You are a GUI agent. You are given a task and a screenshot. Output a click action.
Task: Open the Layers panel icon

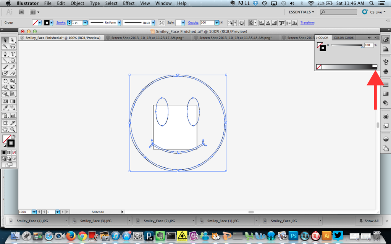[386, 139]
